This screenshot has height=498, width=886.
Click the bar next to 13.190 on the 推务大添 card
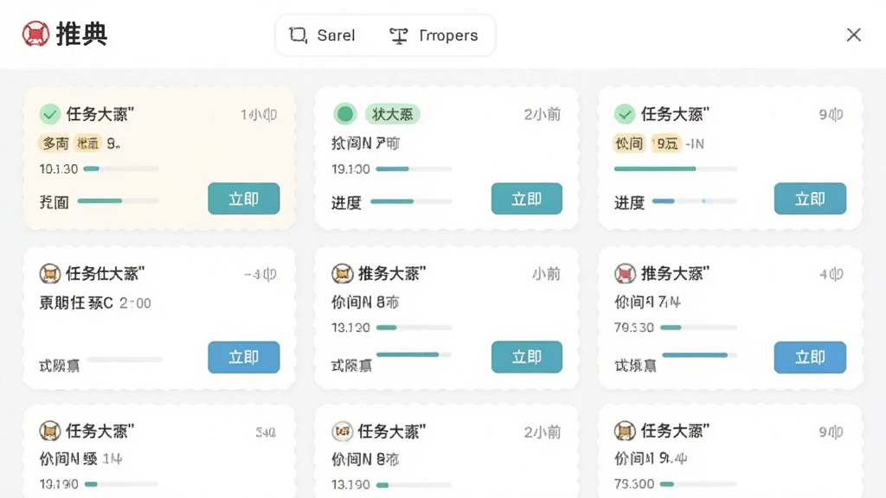414,327
